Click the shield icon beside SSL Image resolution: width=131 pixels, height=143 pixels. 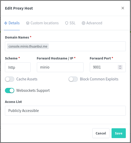(x=67, y=23)
